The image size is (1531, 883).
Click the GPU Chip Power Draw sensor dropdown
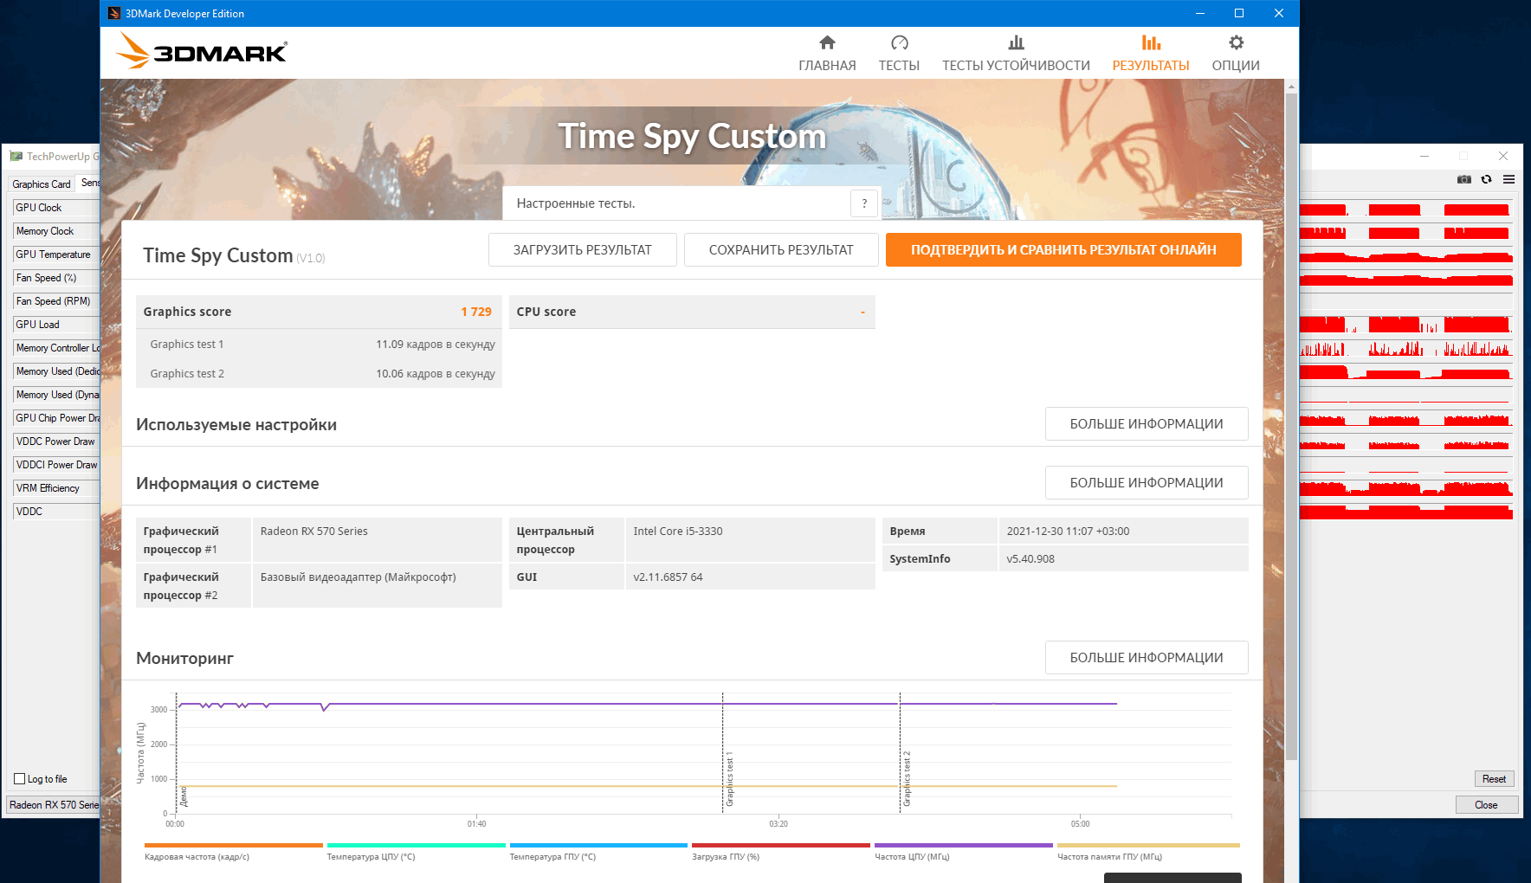(56, 418)
